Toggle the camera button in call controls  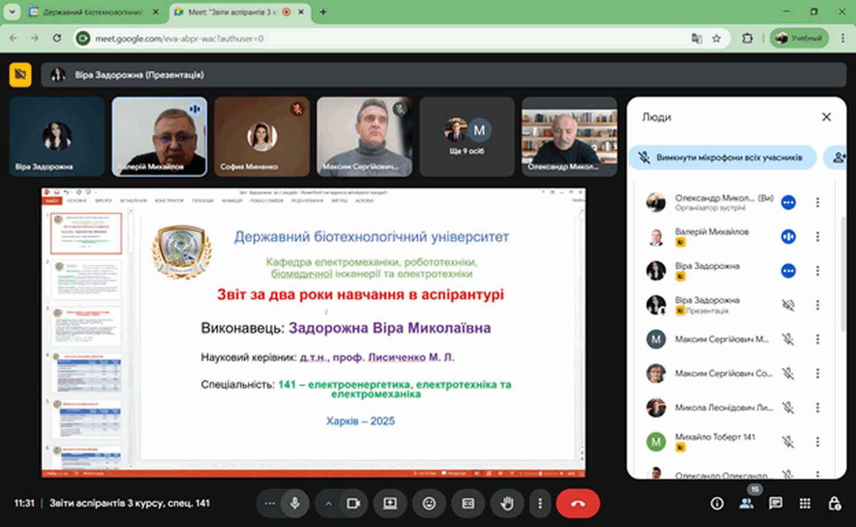[354, 504]
